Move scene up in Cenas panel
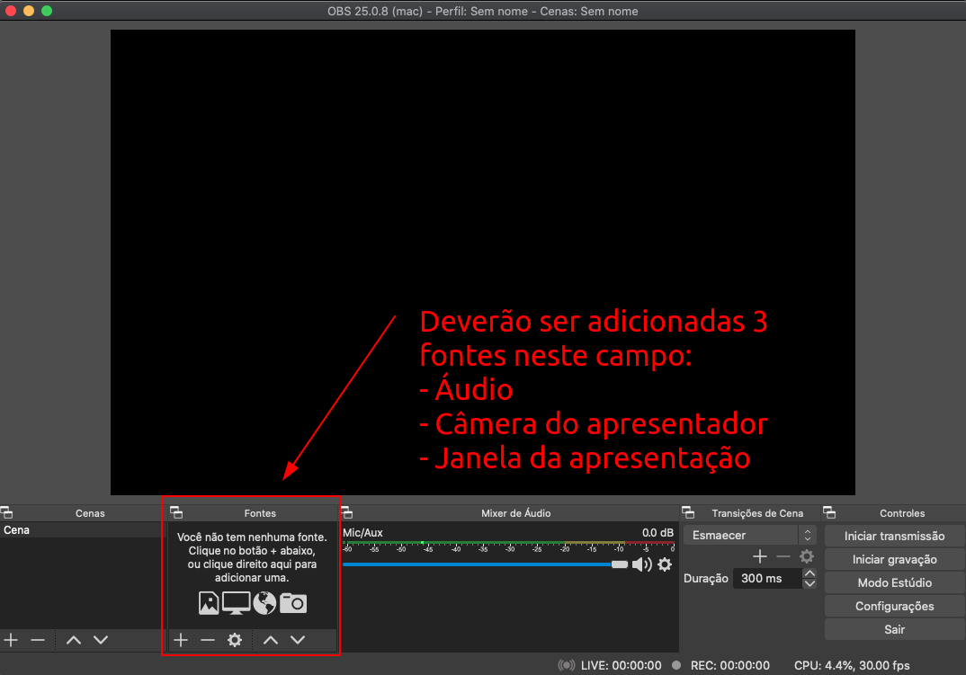 [x=74, y=640]
